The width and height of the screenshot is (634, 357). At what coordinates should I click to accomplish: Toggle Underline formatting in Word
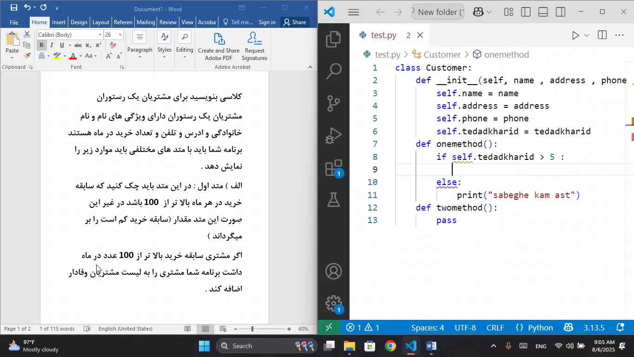pos(61,45)
